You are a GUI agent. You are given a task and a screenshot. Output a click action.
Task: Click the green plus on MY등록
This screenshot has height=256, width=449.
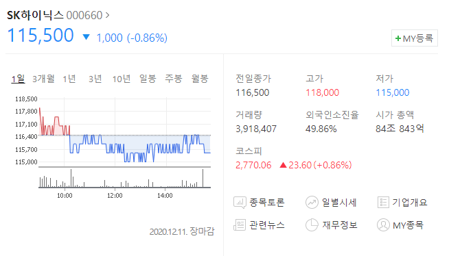[398, 38]
